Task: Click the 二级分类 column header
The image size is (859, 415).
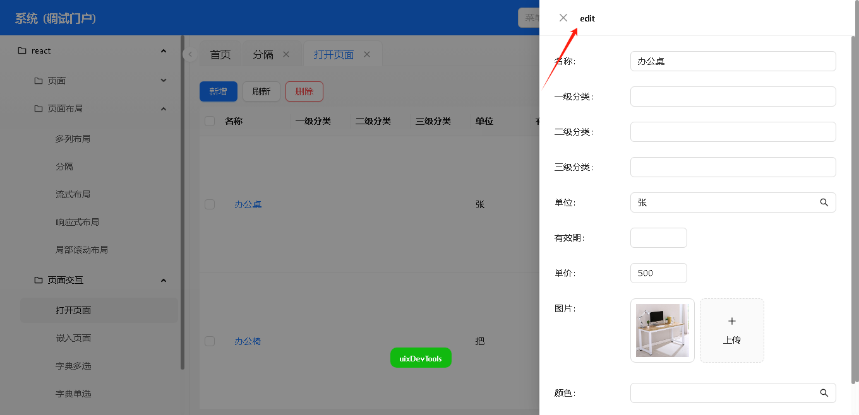Action: tap(373, 121)
